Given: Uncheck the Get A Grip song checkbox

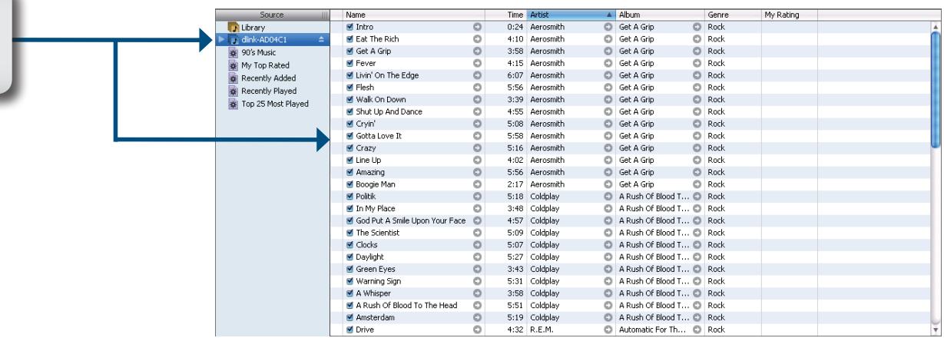Looking at the screenshot, I should point(350,51).
